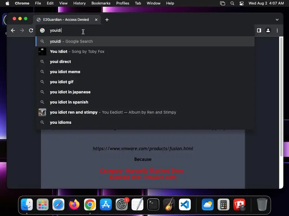Open the Apple menu
The height and width of the screenshot is (216, 289).
click(7, 3)
